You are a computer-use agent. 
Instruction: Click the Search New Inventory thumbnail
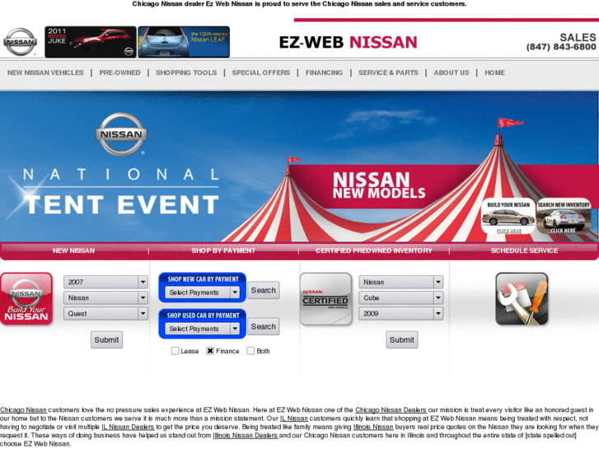(564, 217)
